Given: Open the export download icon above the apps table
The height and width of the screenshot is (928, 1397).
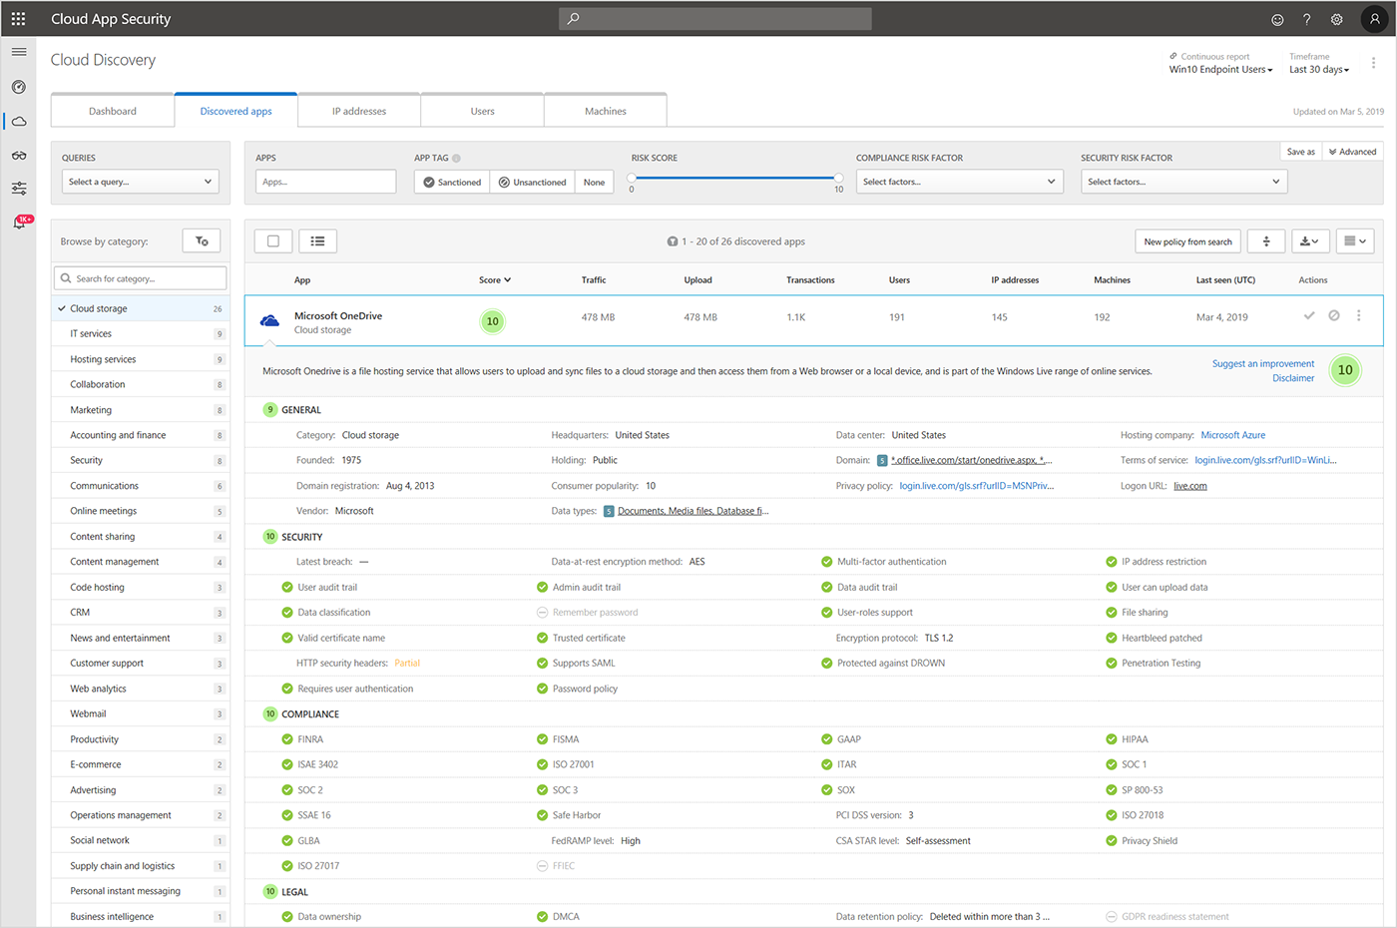Looking at the screenshot, I should coord(1310,240).
